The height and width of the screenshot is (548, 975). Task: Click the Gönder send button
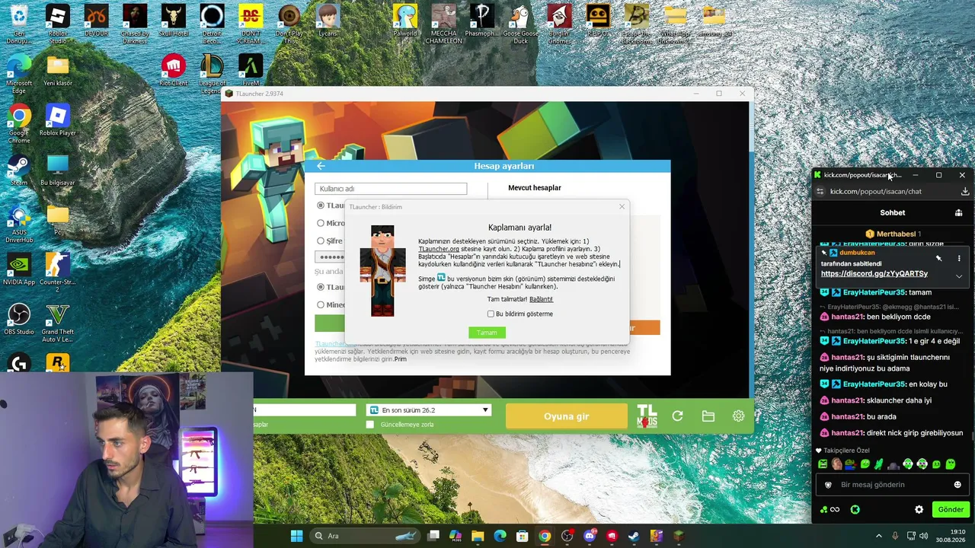(951, 510)
